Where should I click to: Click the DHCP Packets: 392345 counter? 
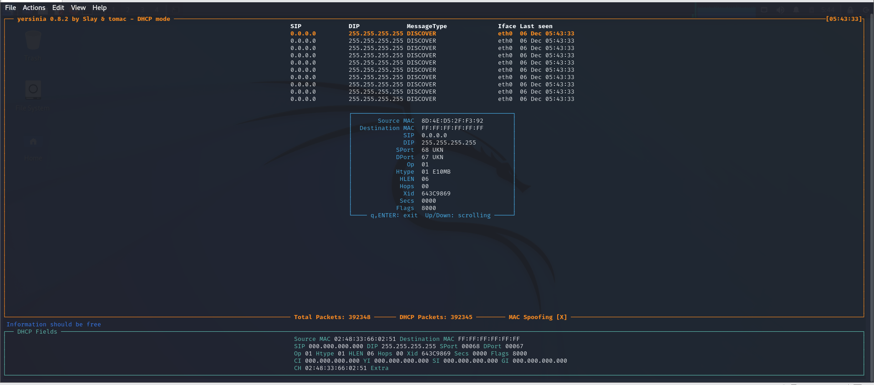point(436,317)
